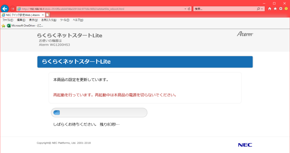The width and height of the screenshot is (290, 153).
Task: Open the ヘルプ(H) menu
Action: point(78,20)
